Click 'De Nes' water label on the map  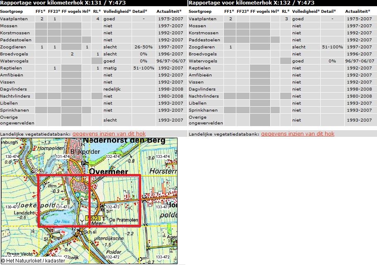tap(62, 221)
